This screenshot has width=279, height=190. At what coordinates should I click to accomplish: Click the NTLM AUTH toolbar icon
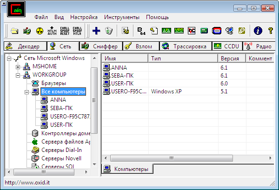(52, 31)
